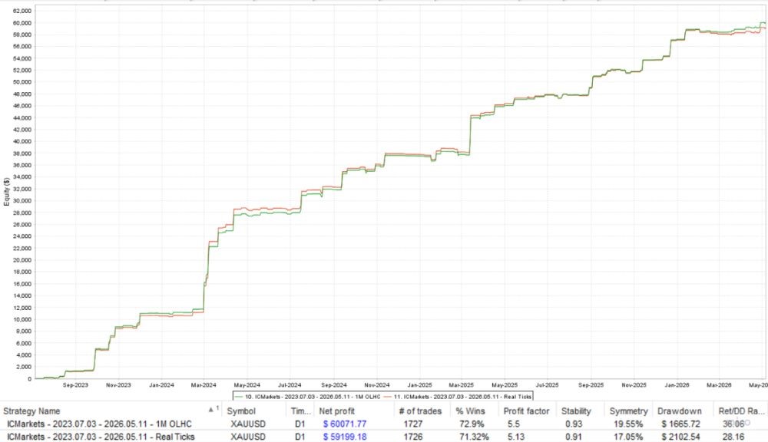The width and height of the screenshot is (768, 442).
Task: Sort results by # of trades header
Action: click(420, 411)
